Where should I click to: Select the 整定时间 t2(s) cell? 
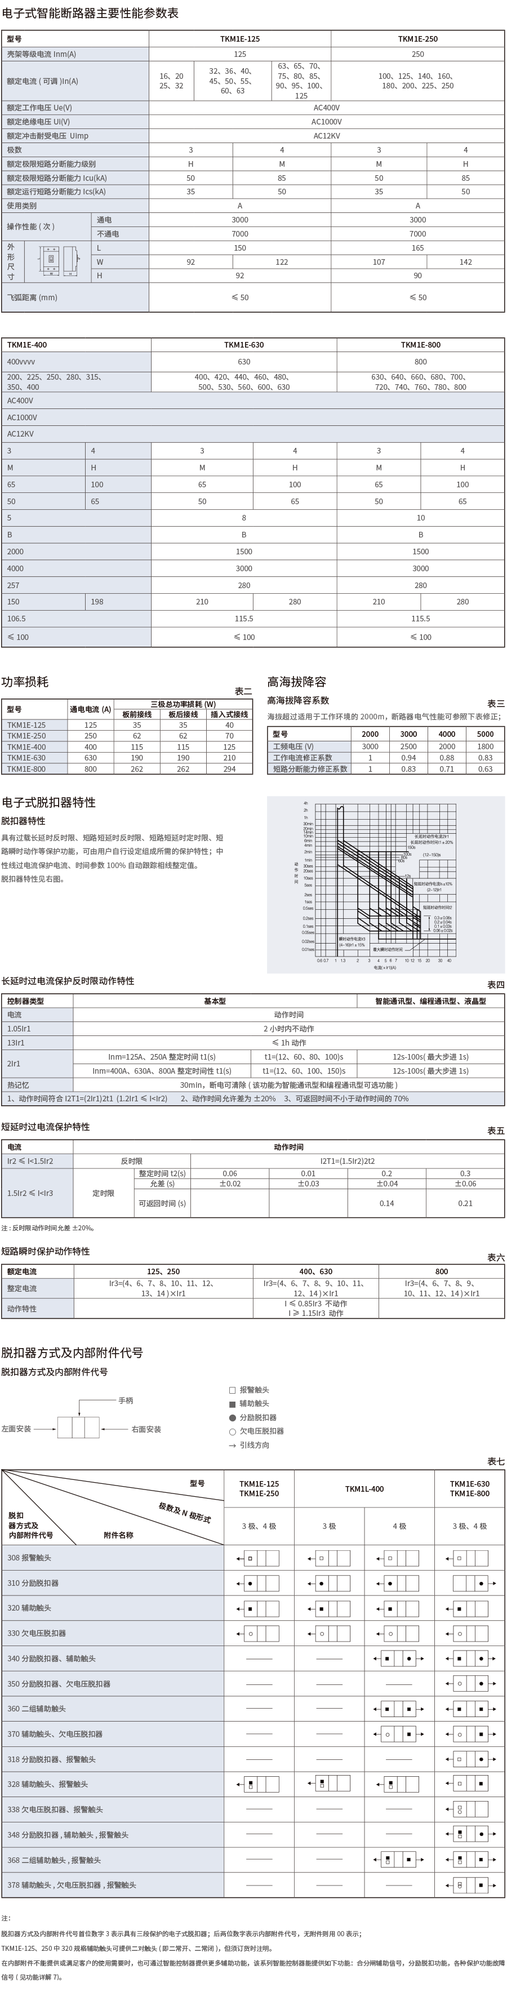coord(162,1173)
